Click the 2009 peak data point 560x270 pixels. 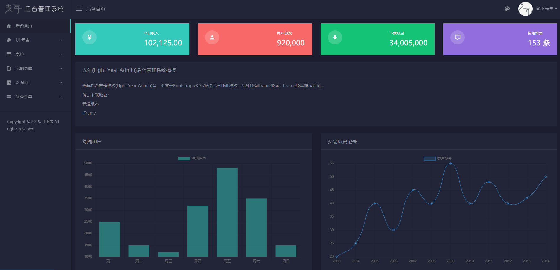pos(450,163)
